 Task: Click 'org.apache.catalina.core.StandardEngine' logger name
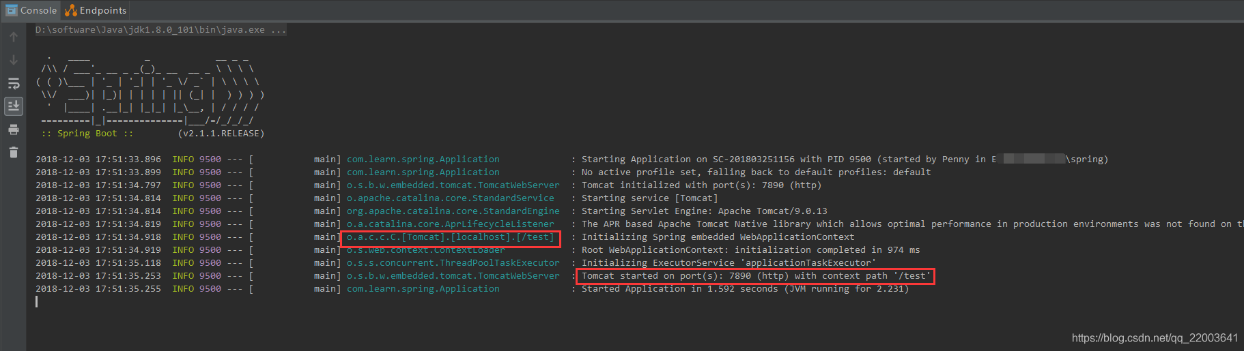coord(453,211)
